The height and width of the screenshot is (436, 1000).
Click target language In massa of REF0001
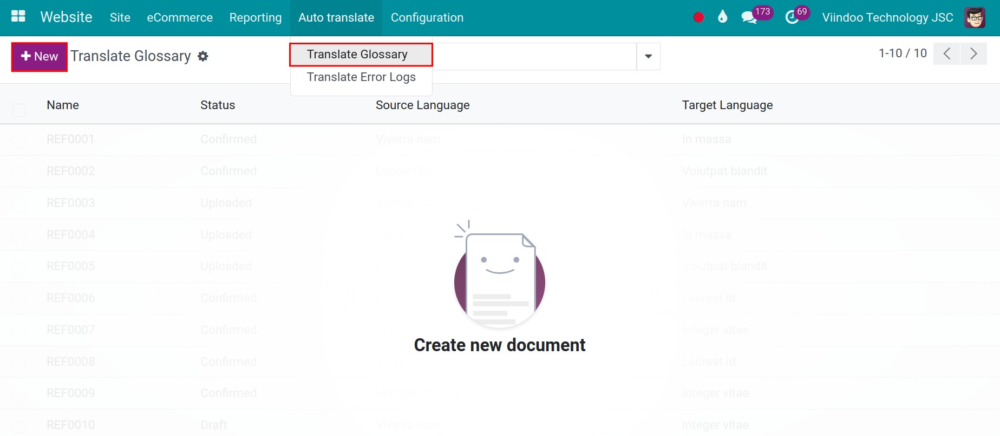tap(707, 139)
